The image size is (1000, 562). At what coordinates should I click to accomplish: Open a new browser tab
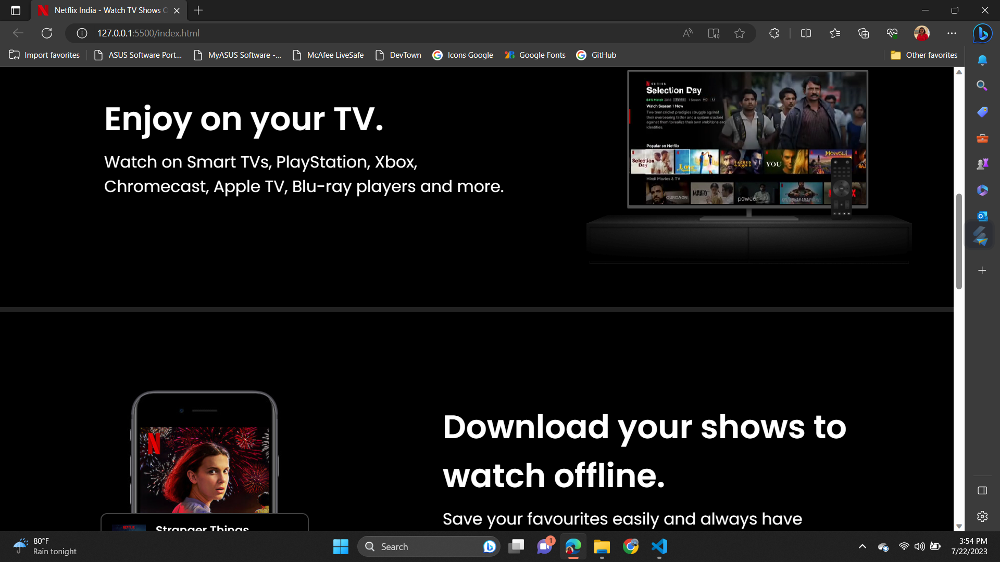(x=198, y=10)
